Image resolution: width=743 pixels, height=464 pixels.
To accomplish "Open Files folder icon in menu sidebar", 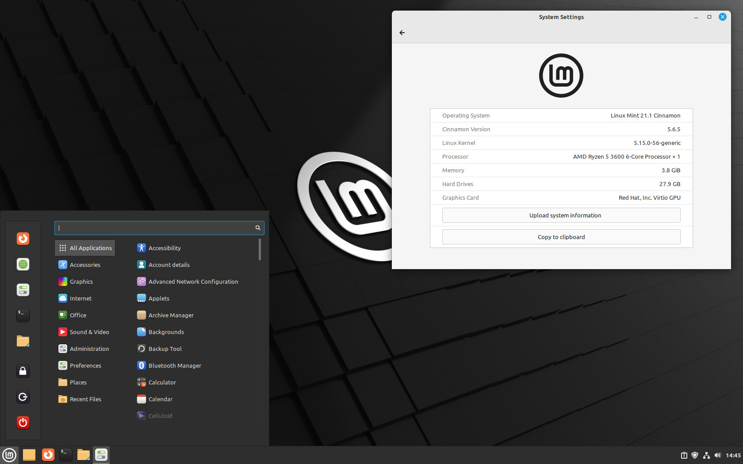I will tap(23, 341).
